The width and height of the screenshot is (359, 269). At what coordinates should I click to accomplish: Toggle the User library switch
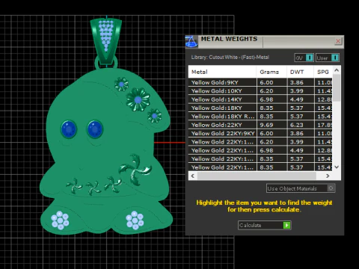tap(328, 58)
